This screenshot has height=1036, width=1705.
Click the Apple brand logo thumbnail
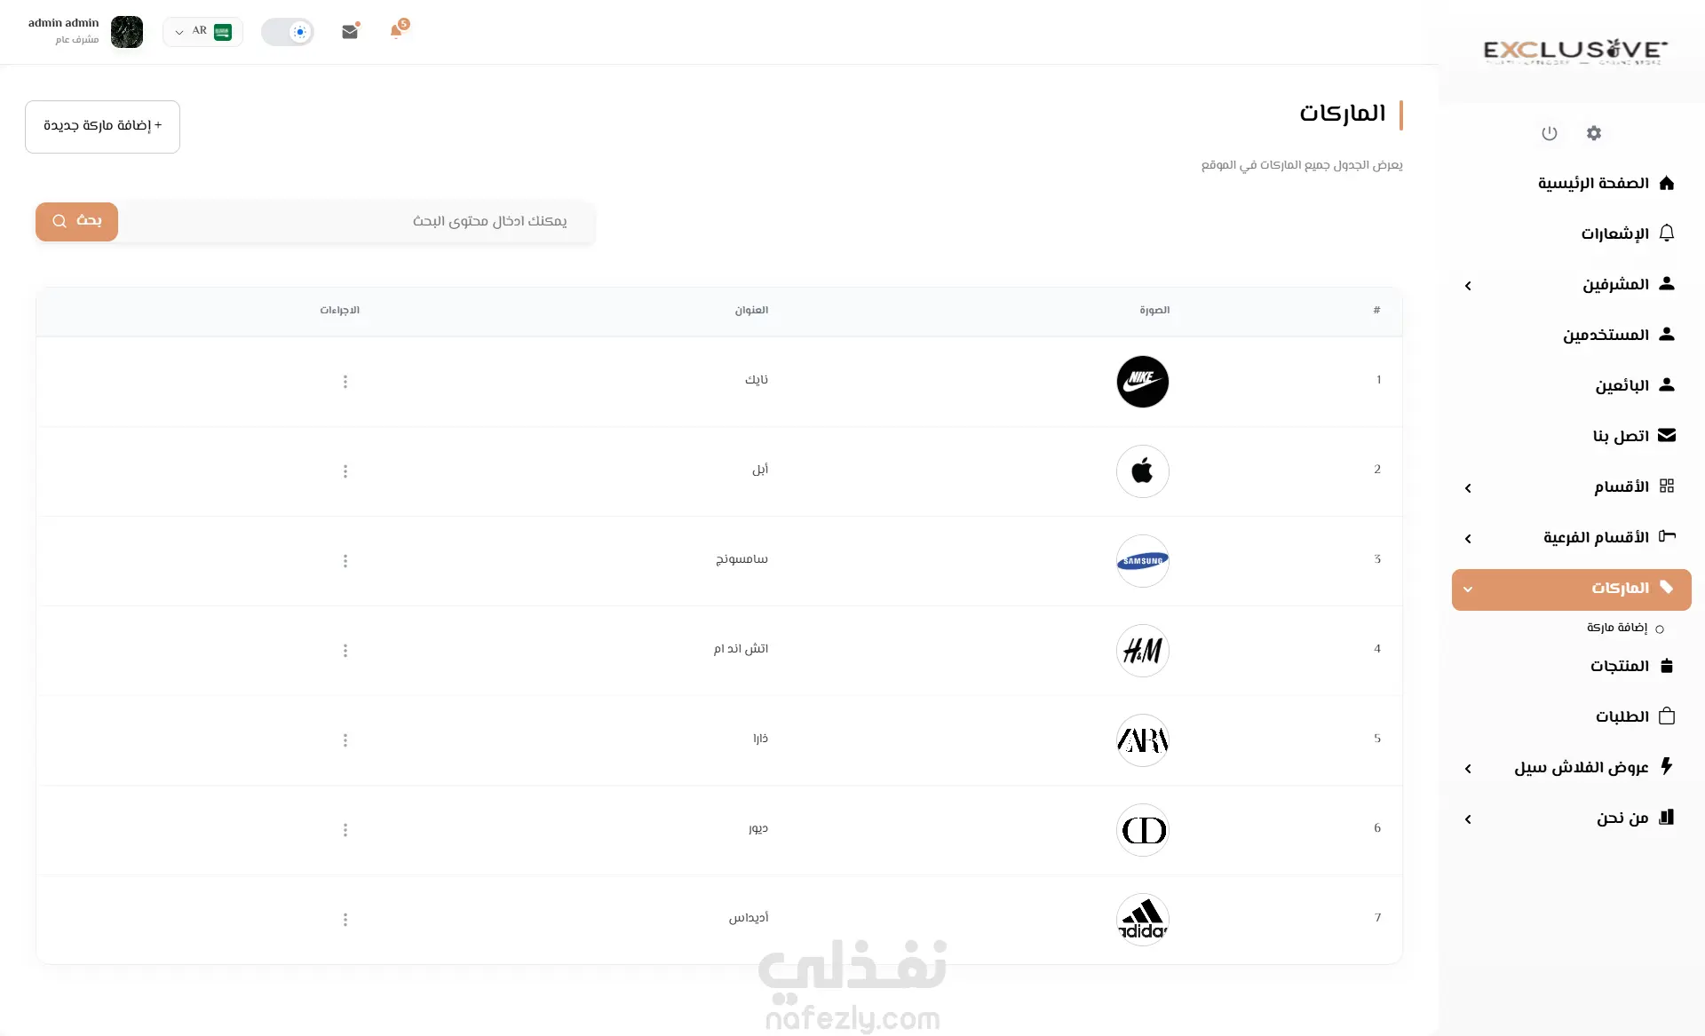[x=1143, y=471]
